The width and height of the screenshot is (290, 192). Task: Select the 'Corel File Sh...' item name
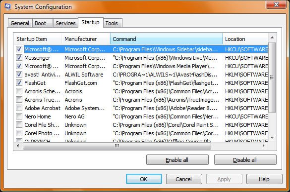(42, 125)
